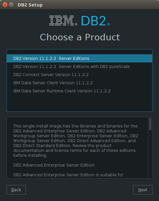
Task: Close the DB2 Setup window
Action: 5,5
